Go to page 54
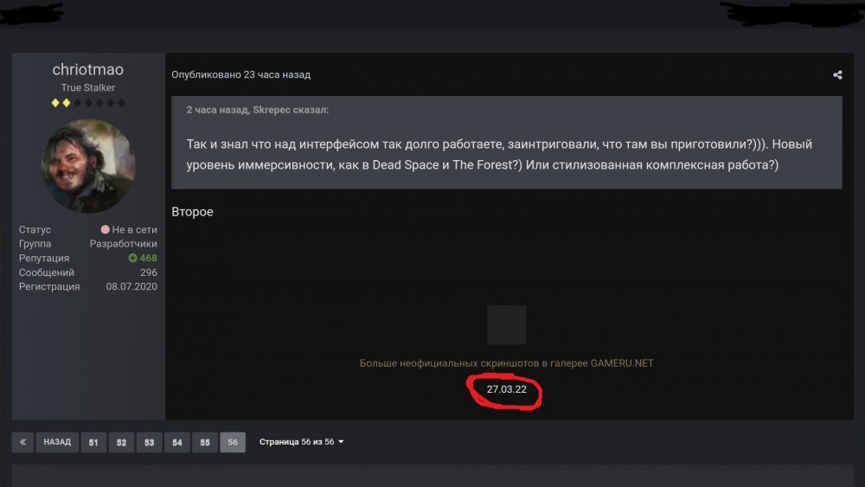This screenshot has width=865, height=487. 177,442
